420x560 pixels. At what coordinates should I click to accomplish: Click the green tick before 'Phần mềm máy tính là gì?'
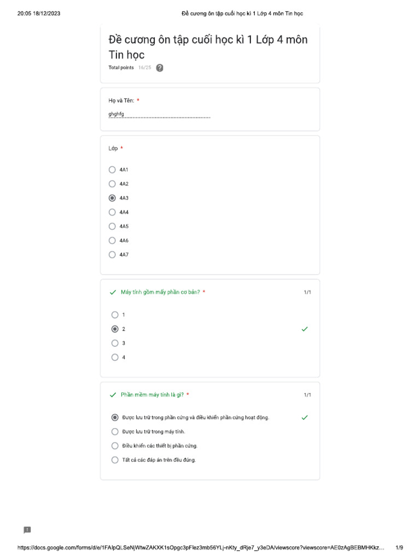pyautogui.click(x=113, y=395)
